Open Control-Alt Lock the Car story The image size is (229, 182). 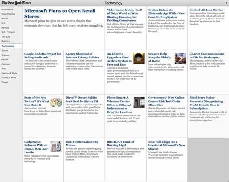click(206, 10)
